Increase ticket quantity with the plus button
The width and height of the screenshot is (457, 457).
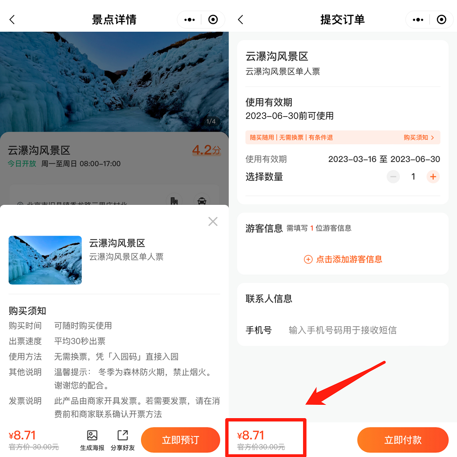[x=433, y=177]
